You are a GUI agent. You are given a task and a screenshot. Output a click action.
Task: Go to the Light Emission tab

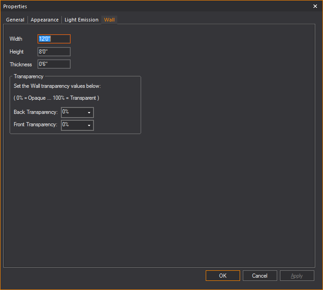(81, 20)
